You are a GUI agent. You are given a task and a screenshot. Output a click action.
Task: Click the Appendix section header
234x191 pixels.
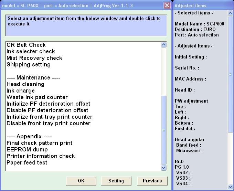pyautogui.click(x=29, y=137)
